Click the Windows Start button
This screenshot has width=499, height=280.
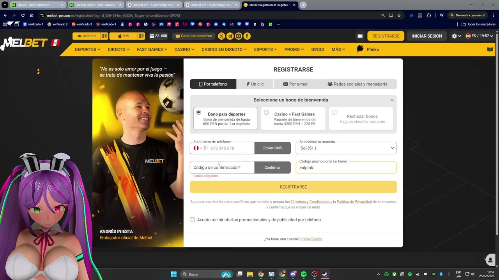point(173,274)
